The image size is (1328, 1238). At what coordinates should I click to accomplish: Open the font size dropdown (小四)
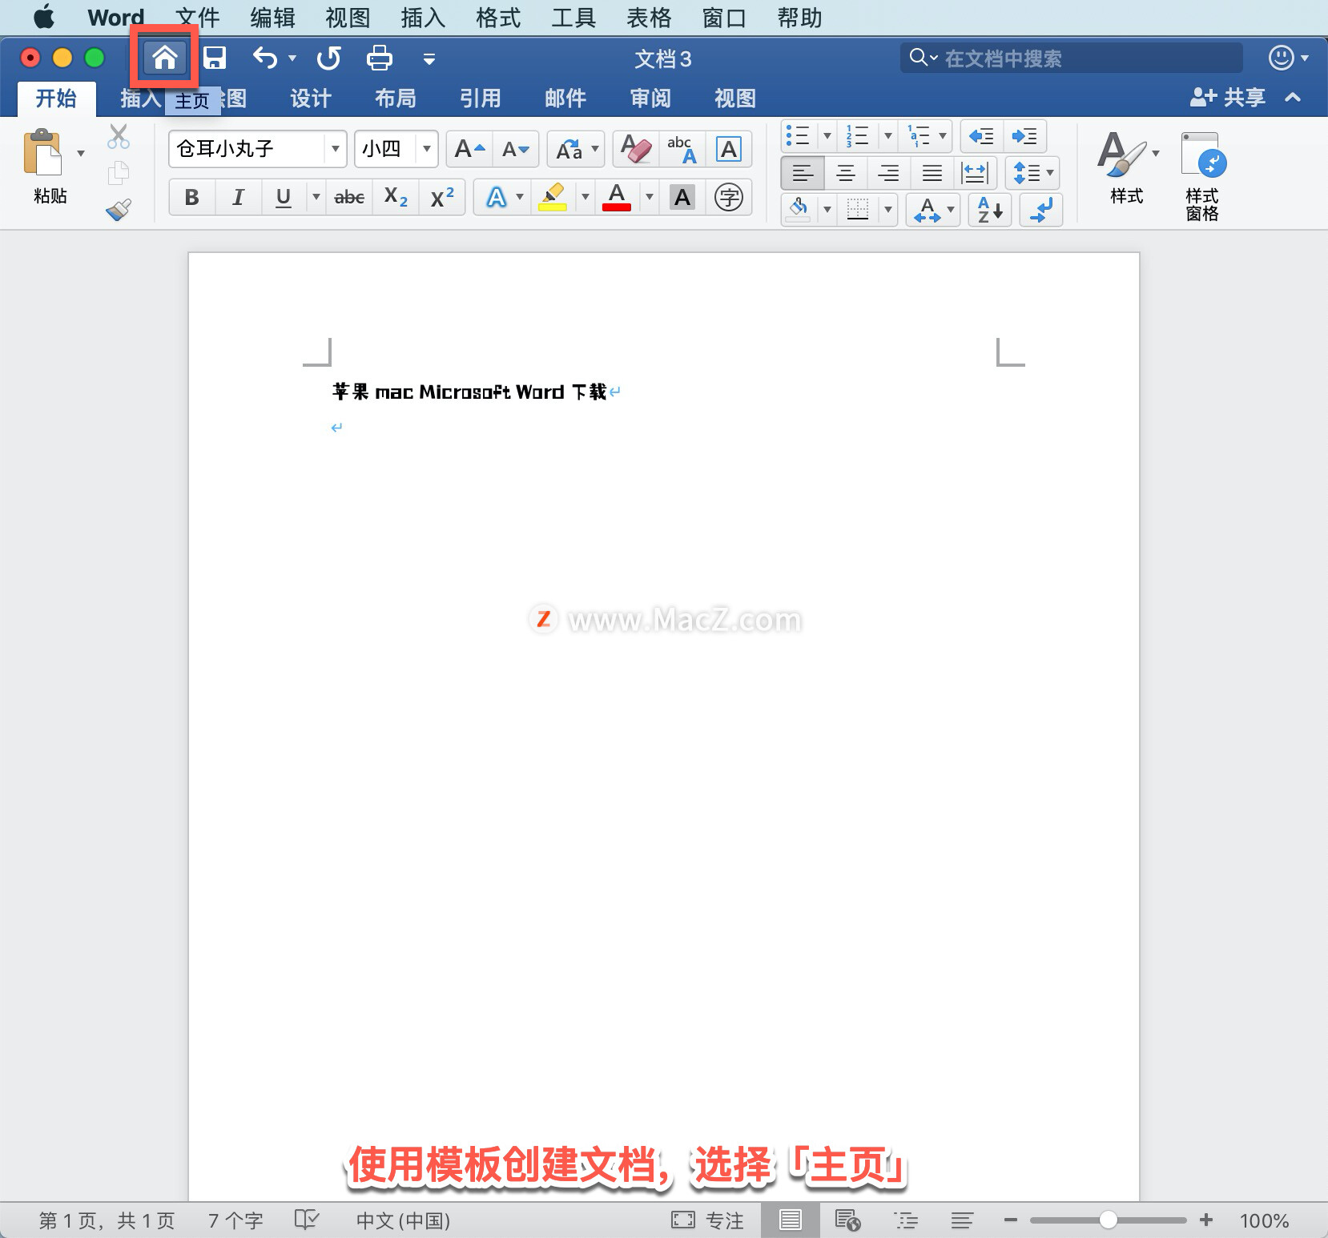(427, 149)
